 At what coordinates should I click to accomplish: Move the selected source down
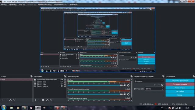click(x=51, y=100)
